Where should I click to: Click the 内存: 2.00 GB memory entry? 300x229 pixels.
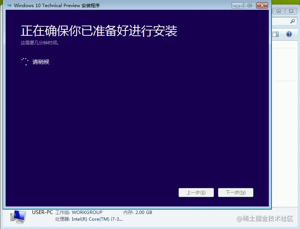coord(138,212)
